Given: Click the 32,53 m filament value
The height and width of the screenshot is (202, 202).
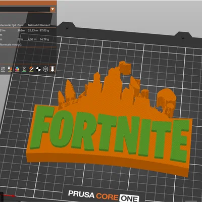Looking at the screenshot, I should tap(33, 30).
